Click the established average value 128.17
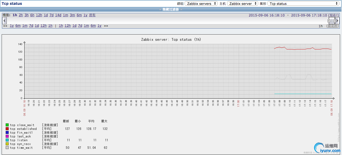Viewport: 342px width, 155px height. click(x=91, y=129)
